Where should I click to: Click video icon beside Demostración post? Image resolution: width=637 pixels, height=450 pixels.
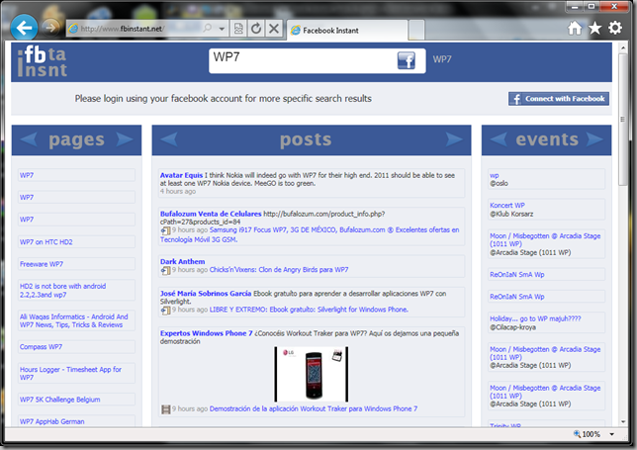(165, 409)
